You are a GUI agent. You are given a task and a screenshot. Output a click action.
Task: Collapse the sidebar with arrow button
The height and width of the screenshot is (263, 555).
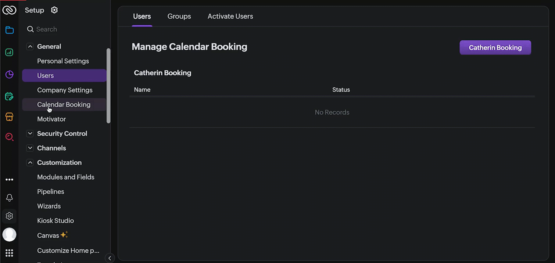[110, 258]
